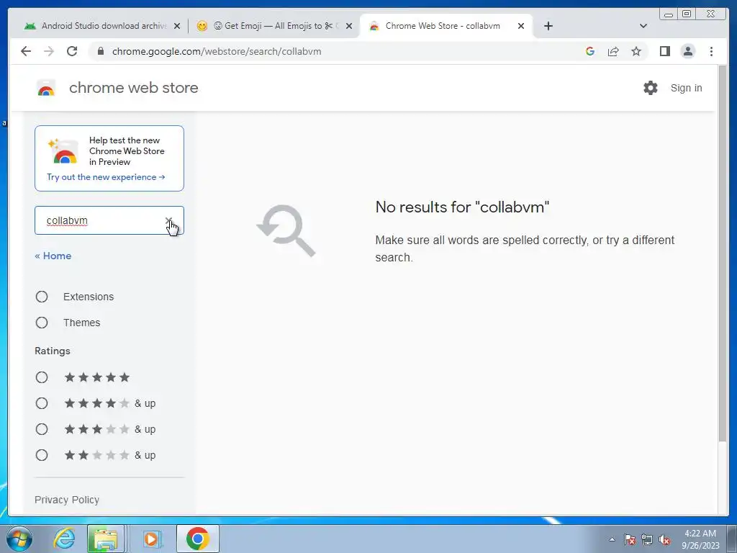The width and height of the screenshot is (737, 553).
Task: Reload the current page
Action: (x=72, y=51)
